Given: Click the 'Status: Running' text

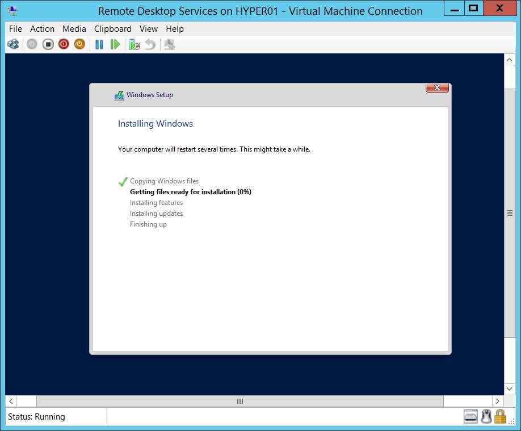Looking at the screenshot, I should pos(36,417).
